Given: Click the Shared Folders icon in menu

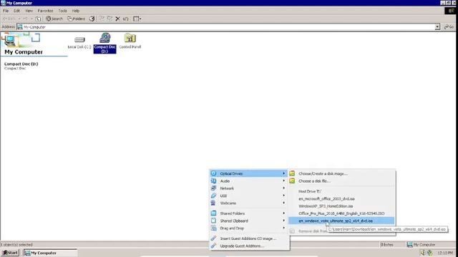Looking at the screenshot, I should coord(213,213).
